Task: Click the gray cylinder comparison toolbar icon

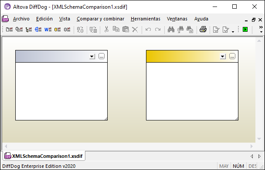Action: pos(67,30)
